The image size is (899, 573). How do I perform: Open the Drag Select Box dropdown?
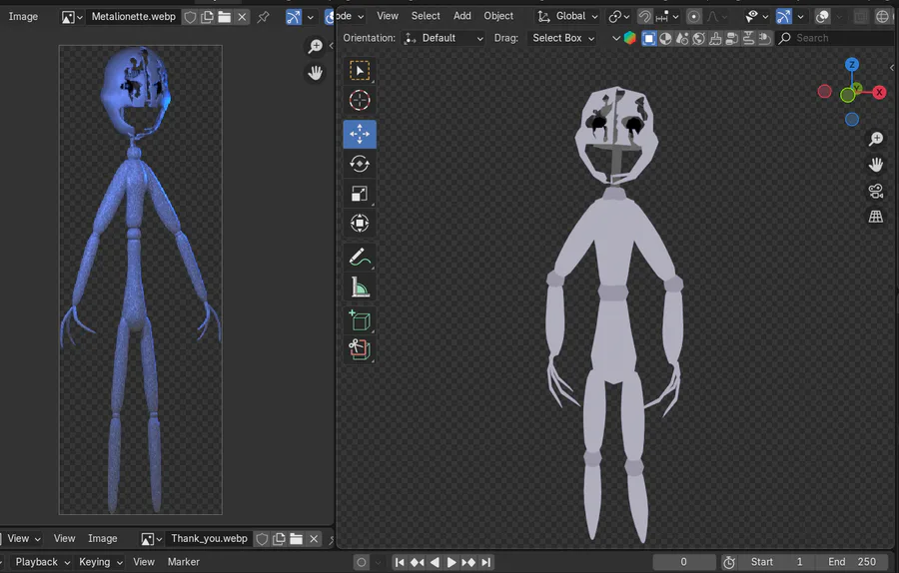(561, 38)
